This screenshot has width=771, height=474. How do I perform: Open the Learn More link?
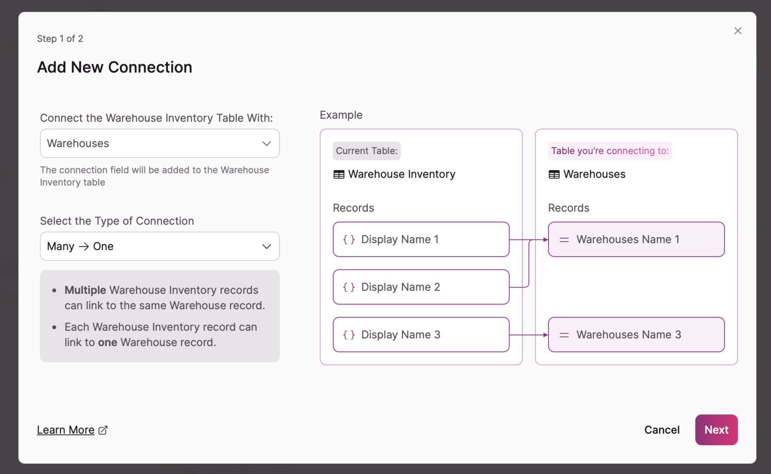pyautogui.click(x=66, y=430)
